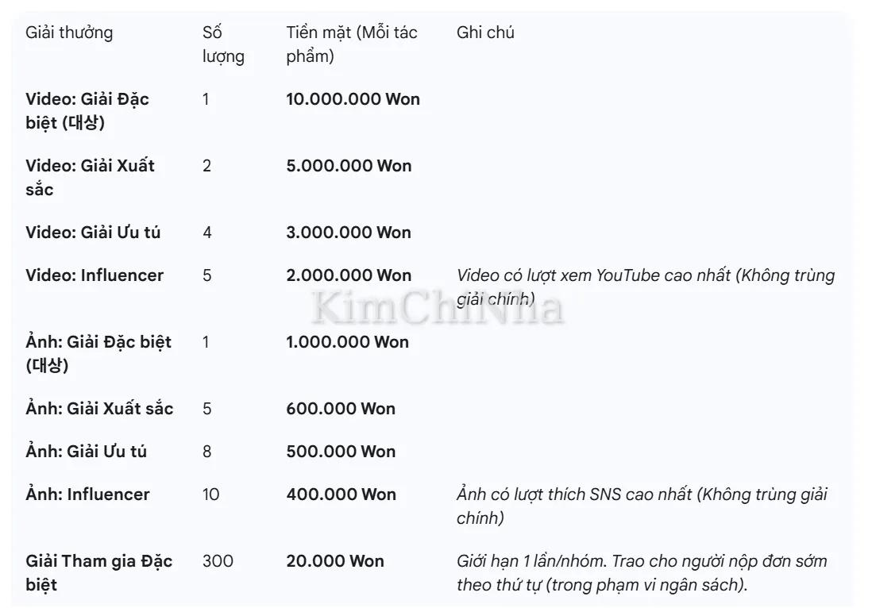The image size is (872, 608).
Task: Select the 'Tiền mặt (Mỗi tác phẩm)' header
Action: tap(352, 44)
